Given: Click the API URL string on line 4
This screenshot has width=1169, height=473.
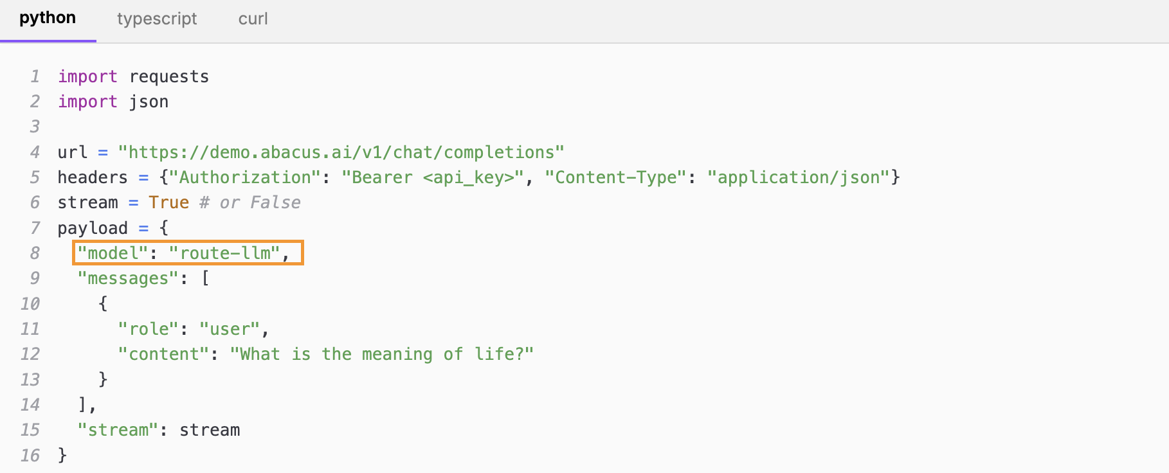Looking at the screenshot, I should tap(341, 152).
